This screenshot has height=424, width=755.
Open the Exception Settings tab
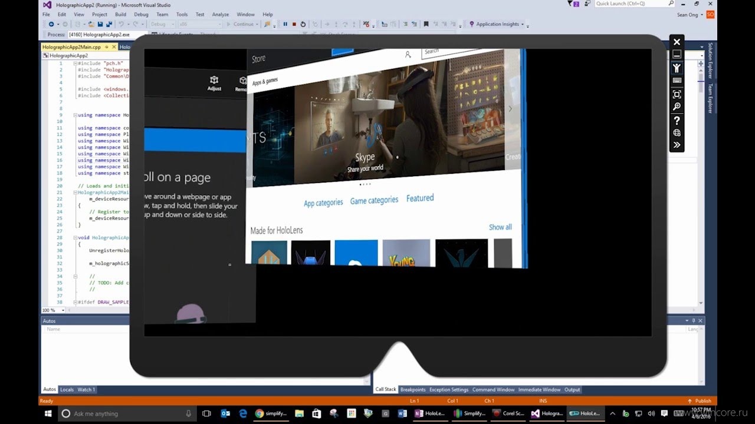[449, 389]
